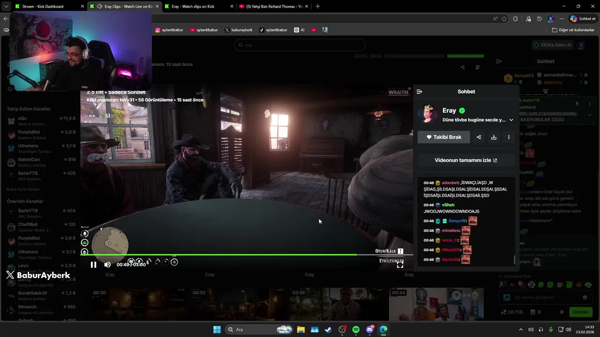Toggle fullscreen on the clip player

[x=400, y=265]
